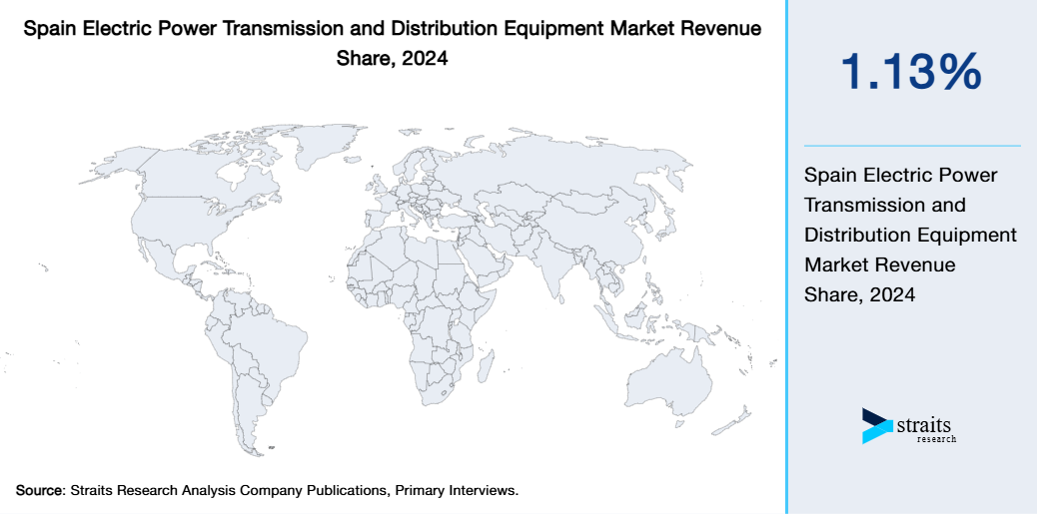Click the 1.13% revenue share value
The height and width of the screenshot is (514, 1037).
coord(911,72)
